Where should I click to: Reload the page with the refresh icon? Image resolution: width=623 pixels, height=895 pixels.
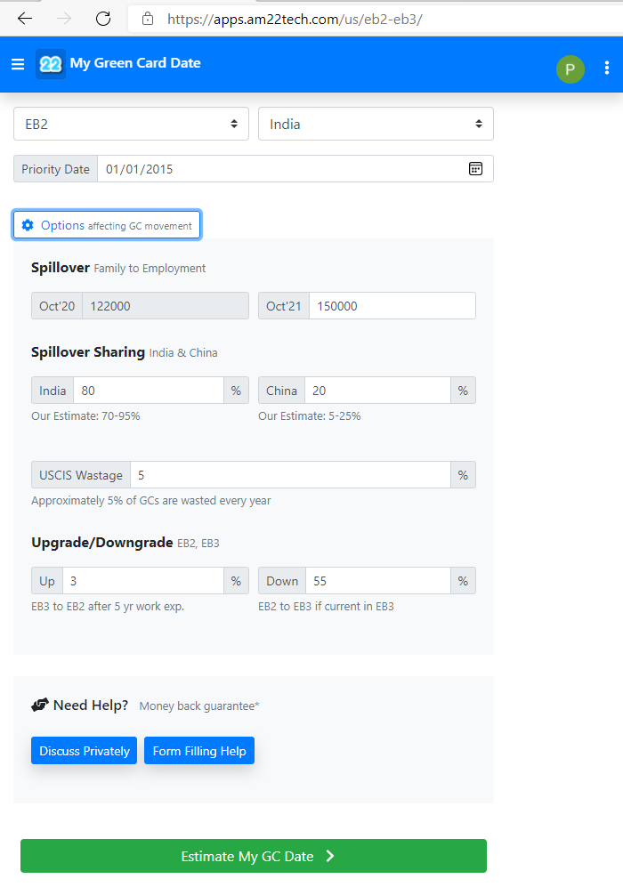click(103, 19)
